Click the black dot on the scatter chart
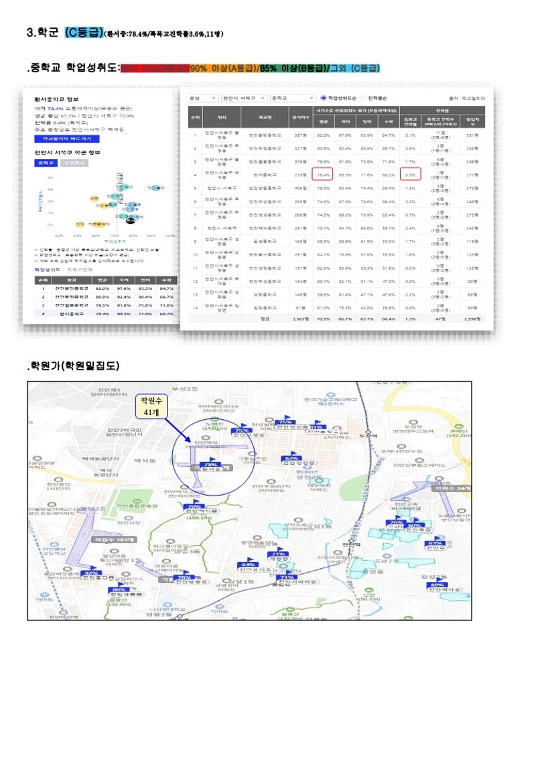Image resolution: width=554 pixels, height=784 pixels. coord(131,220)
